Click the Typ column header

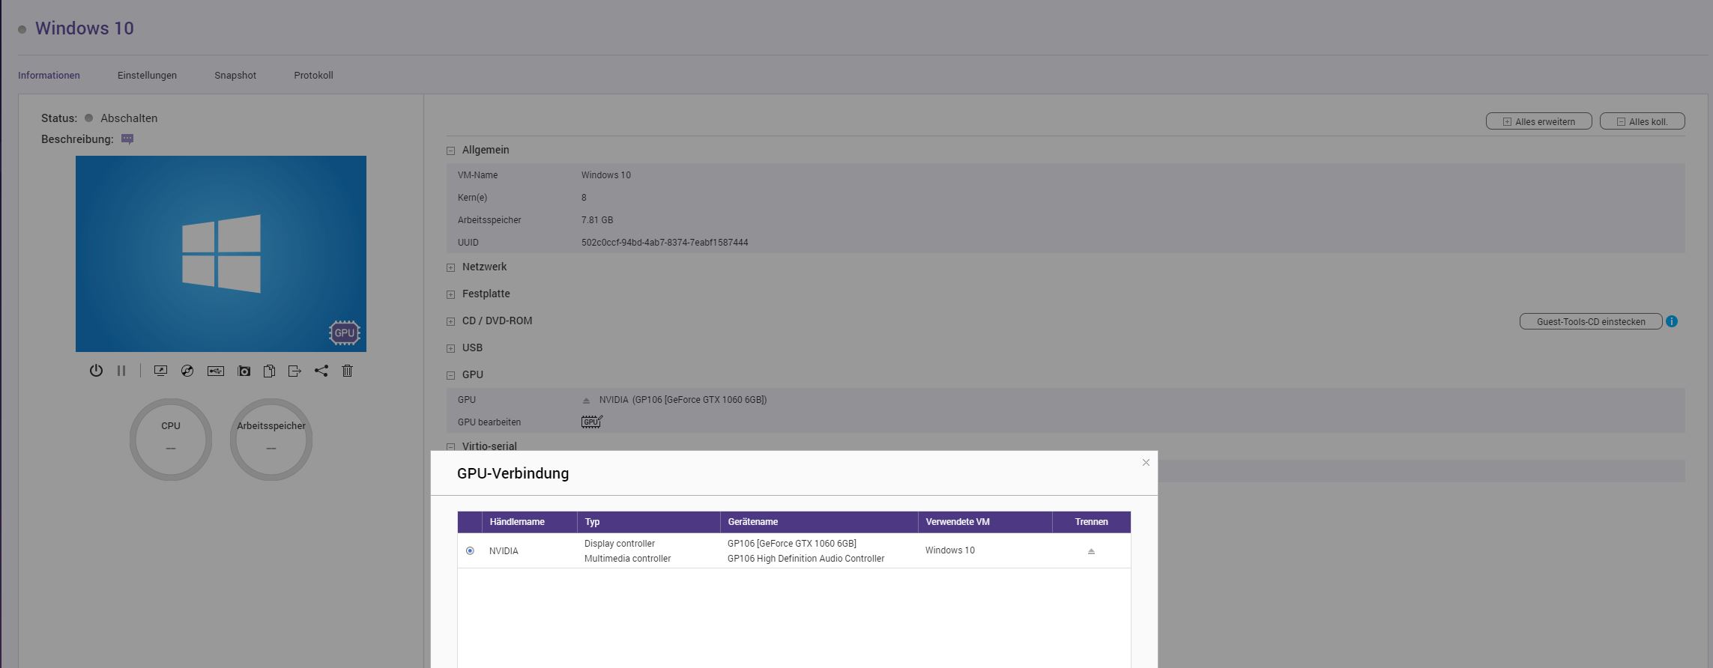tap(649, 522)
